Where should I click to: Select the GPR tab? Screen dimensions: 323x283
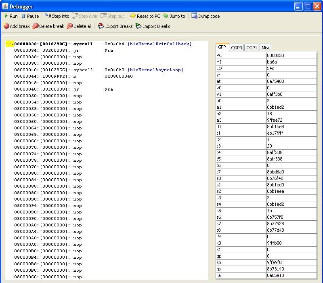pyautogui.click(x=222, y=47)
